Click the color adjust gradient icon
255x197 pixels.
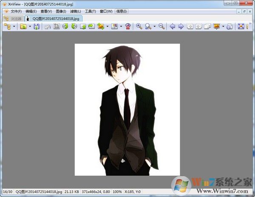click(x=114, y=26)
